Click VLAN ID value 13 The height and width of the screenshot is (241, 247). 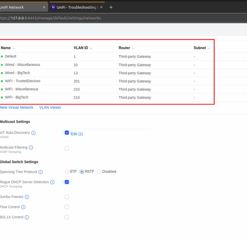[x=76, y=73]
